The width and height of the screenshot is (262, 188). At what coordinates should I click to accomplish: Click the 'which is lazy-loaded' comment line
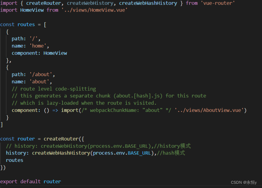pos(84,103)
